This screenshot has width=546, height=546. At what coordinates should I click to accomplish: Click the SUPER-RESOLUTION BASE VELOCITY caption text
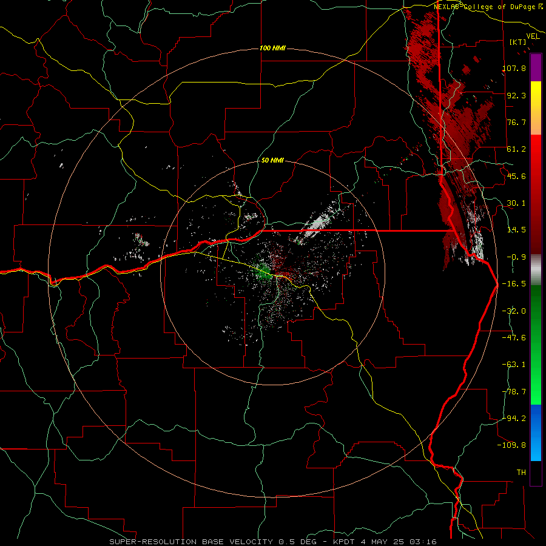tap(191, 542)
